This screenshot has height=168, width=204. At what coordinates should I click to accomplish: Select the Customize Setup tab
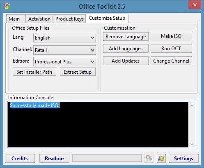pyautogui.click(x=107, y=18)
